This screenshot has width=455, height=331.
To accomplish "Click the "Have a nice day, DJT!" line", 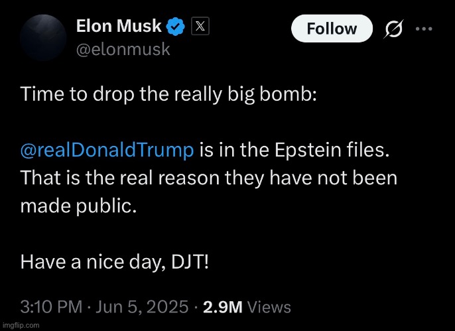I will 115,262.
